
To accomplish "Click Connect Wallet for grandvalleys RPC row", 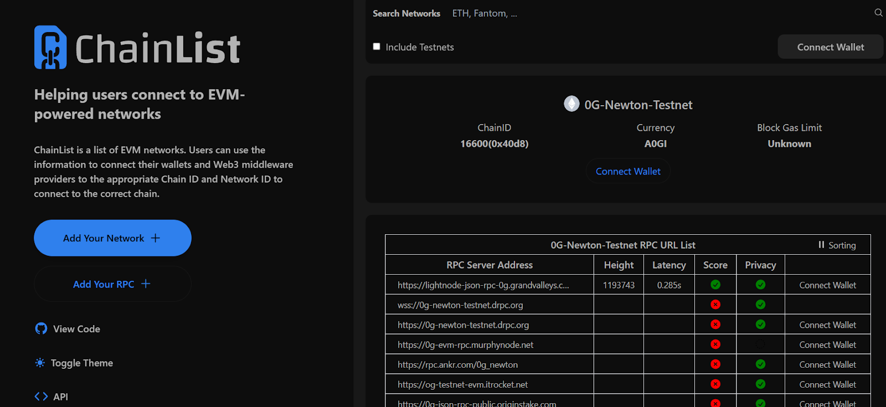I will [827, 285].
